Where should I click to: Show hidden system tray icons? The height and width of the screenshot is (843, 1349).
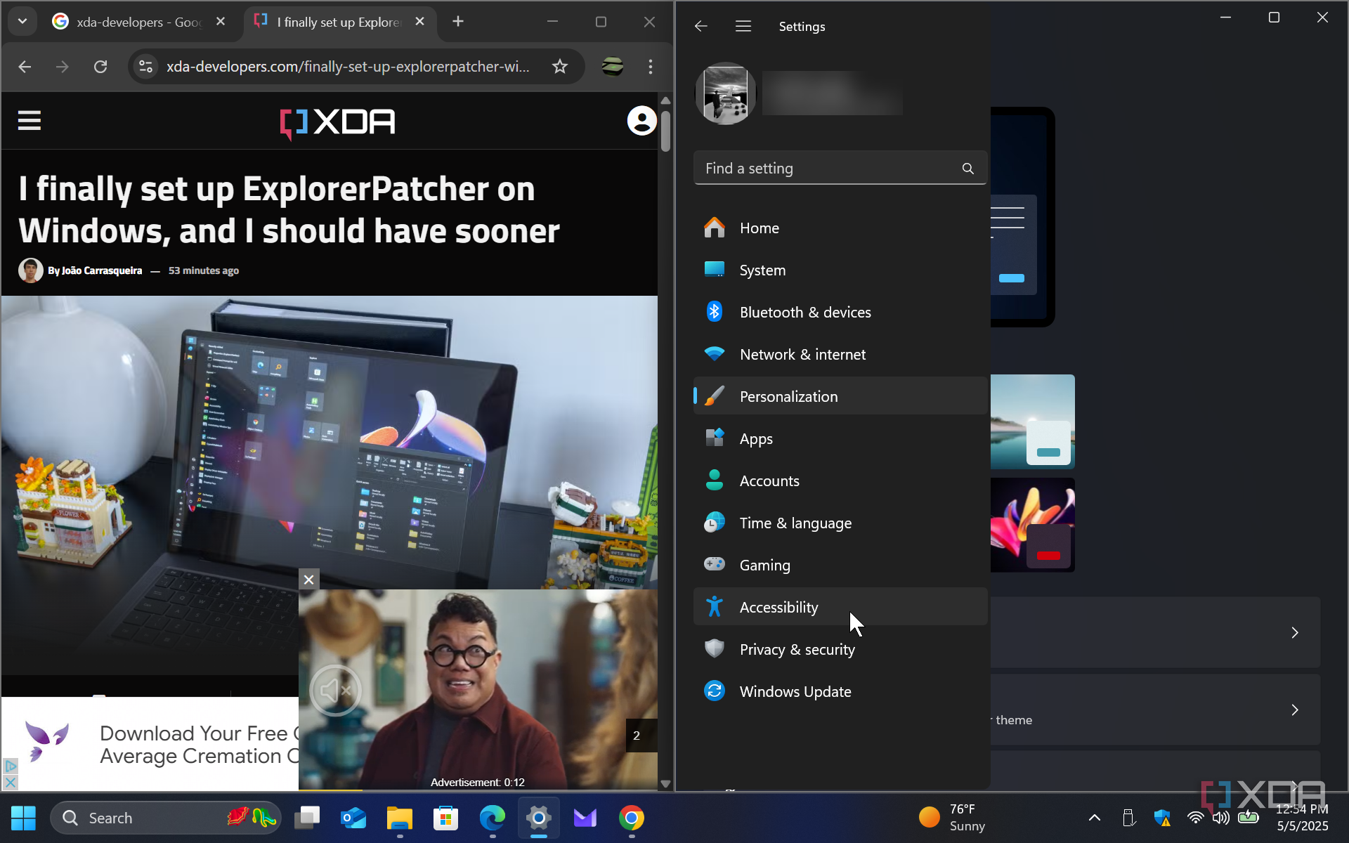pyautogui.click(x=1095, y=818)
